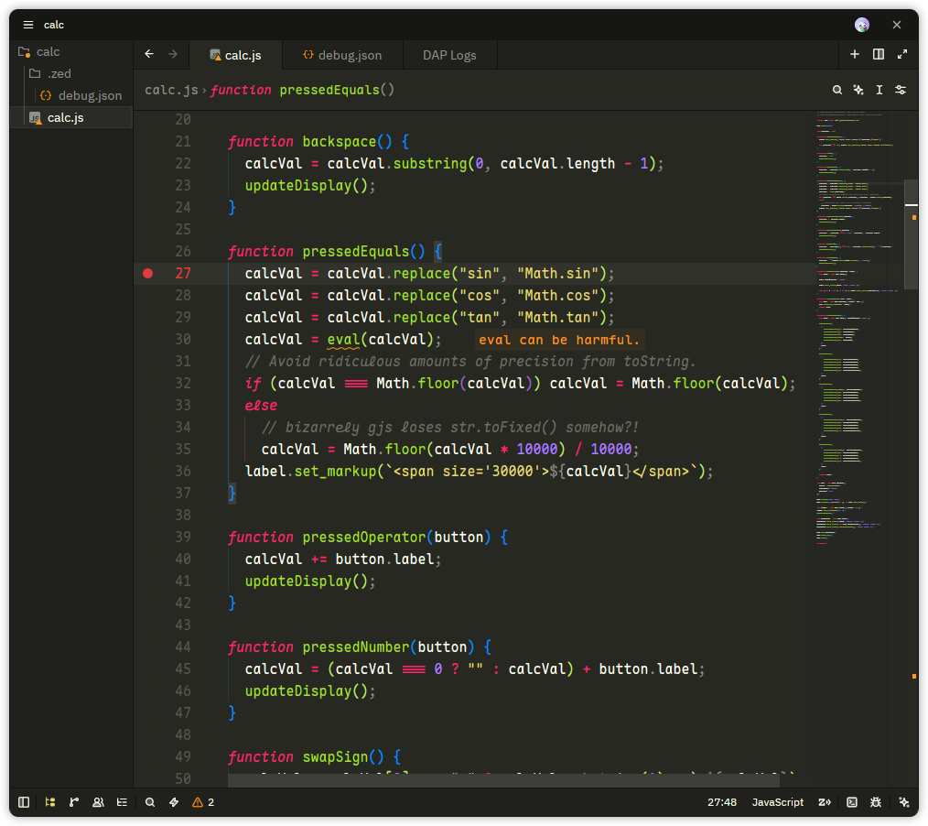928x826 pixels.
Task: Click pressedOperator function name
Action: tap(364, 537)
